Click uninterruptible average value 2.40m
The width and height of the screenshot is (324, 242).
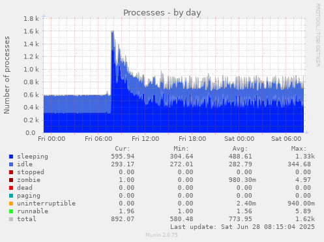[x=246, y=204]
